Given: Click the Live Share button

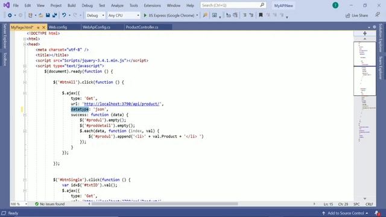Looking at the screenshot, I should 356,15.
